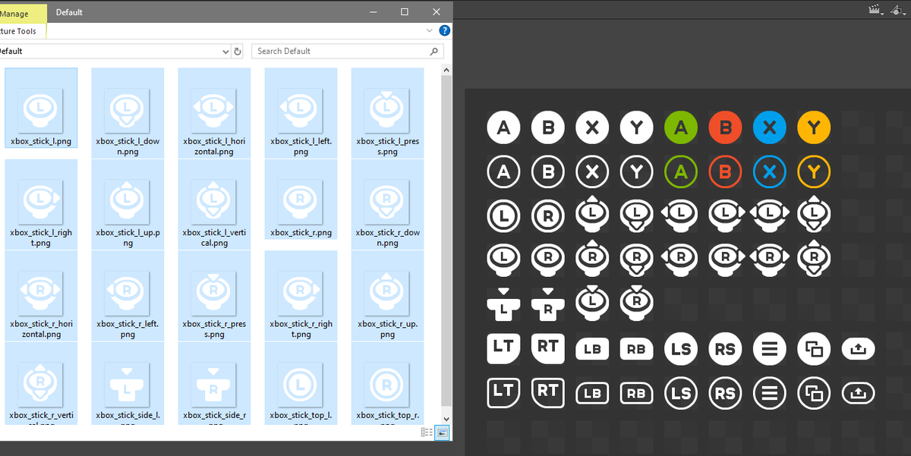The image size is (911, 456).
Task: Select xbox_stick_l_horizontal.png file
Action: click(214, 112)
